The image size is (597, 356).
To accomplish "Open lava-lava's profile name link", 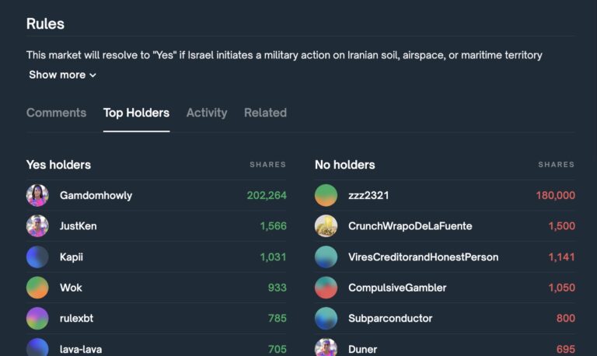I will pos(81,349).
